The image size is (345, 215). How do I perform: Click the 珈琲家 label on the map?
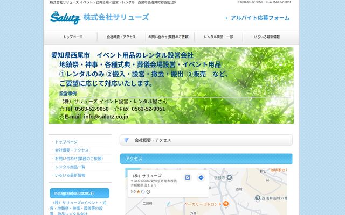point(279,170)
